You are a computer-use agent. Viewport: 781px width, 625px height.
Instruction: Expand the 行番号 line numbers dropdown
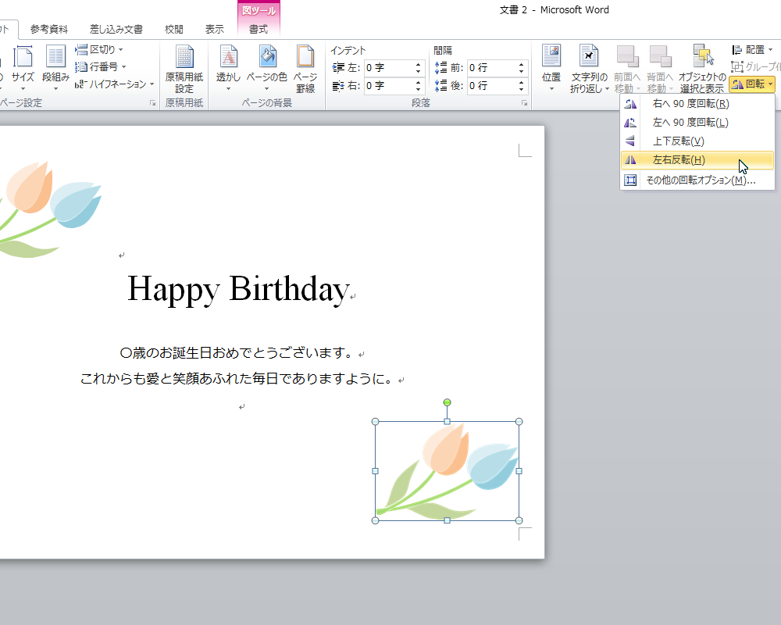pyautogui.click(x=102, y=67)
